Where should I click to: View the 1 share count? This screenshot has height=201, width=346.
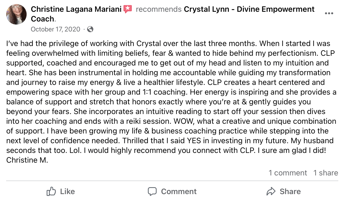326,173
